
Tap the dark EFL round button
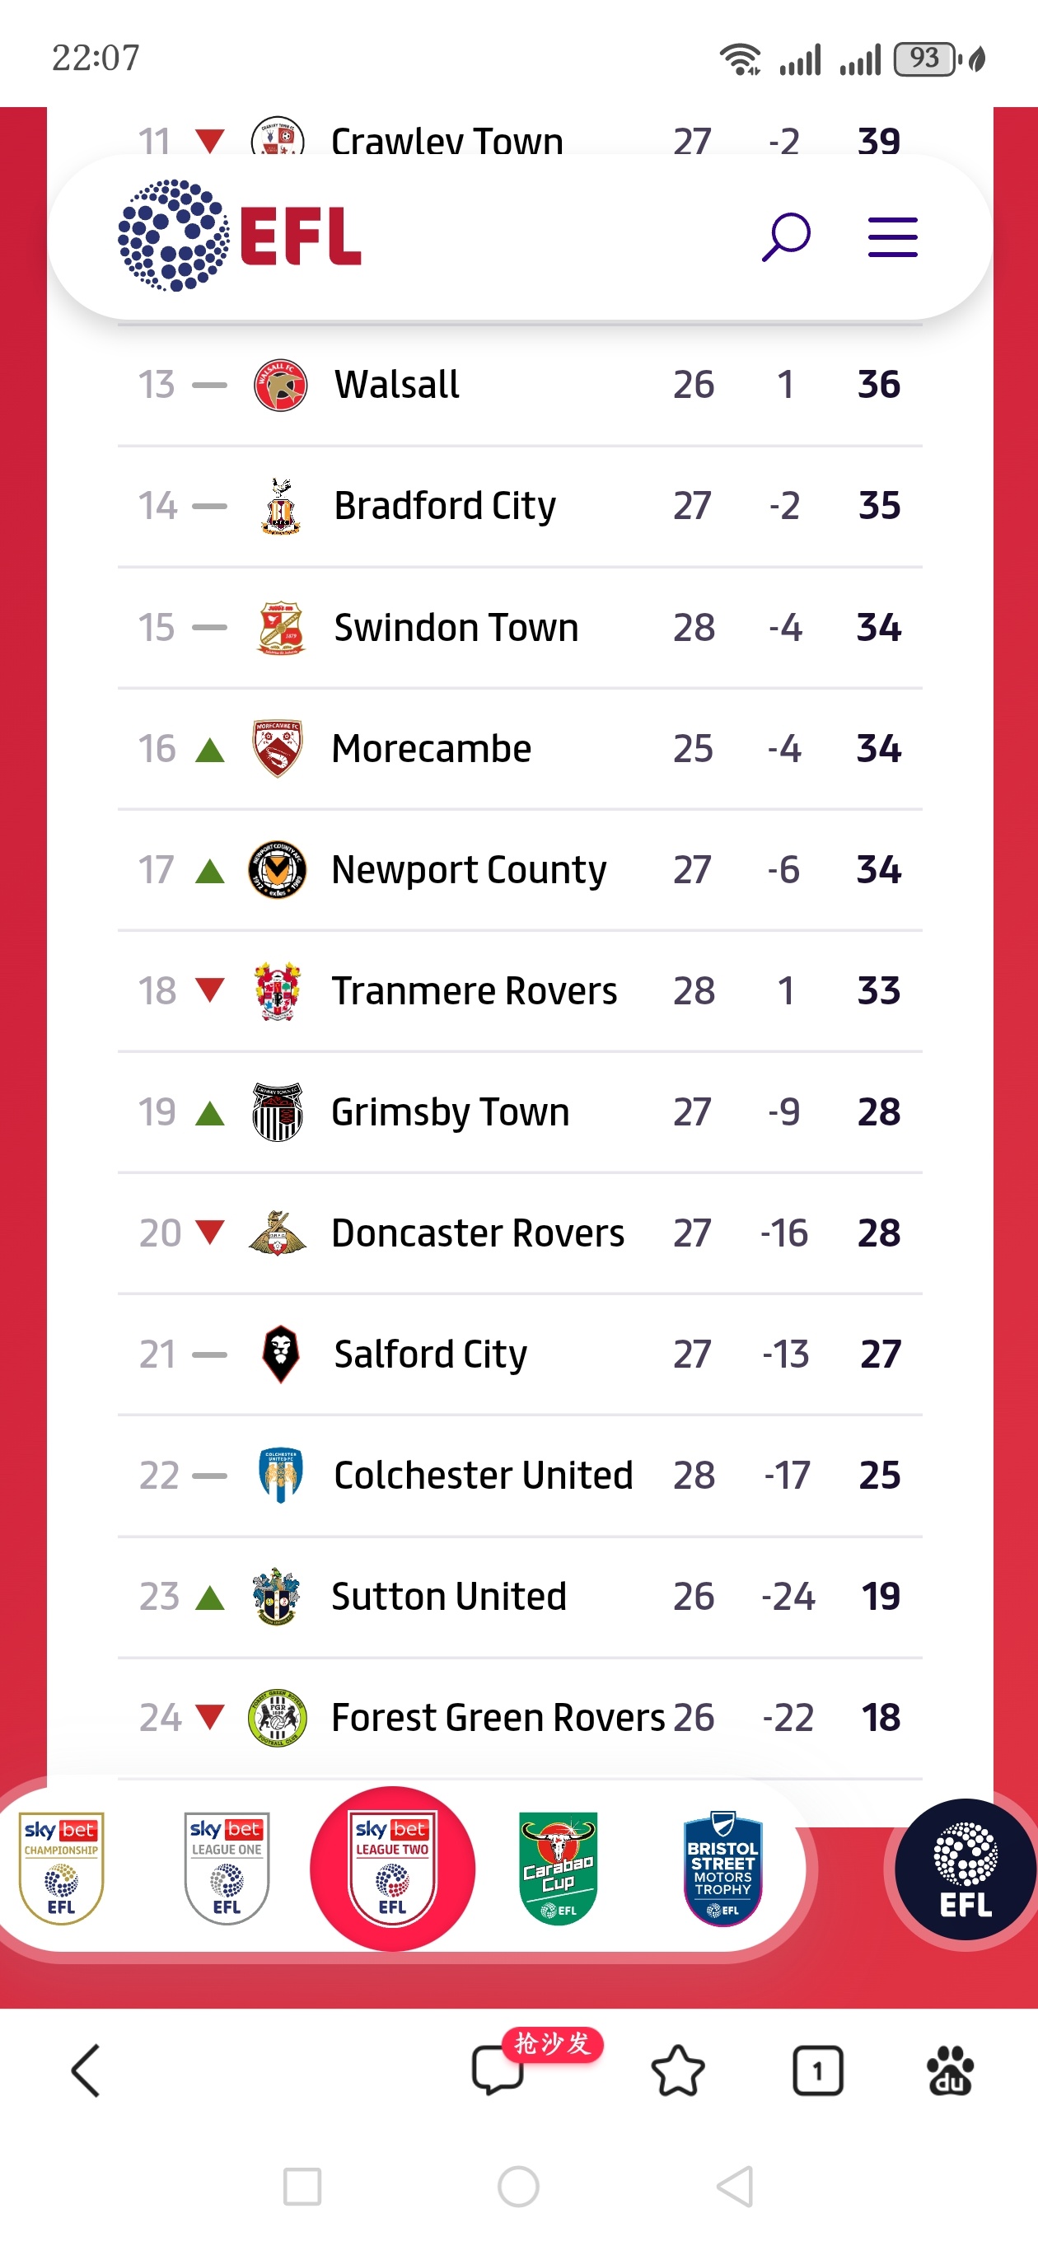(x=965, y=1869)
